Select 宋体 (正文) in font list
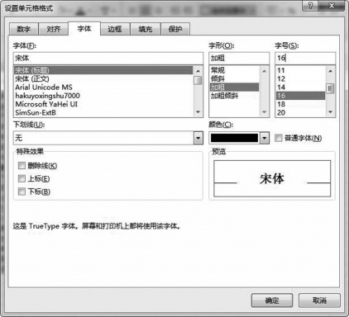 pyautogui.click(x=103, y=79)
